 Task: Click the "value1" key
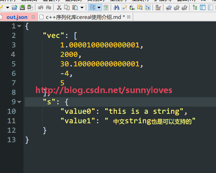(78, 121)
